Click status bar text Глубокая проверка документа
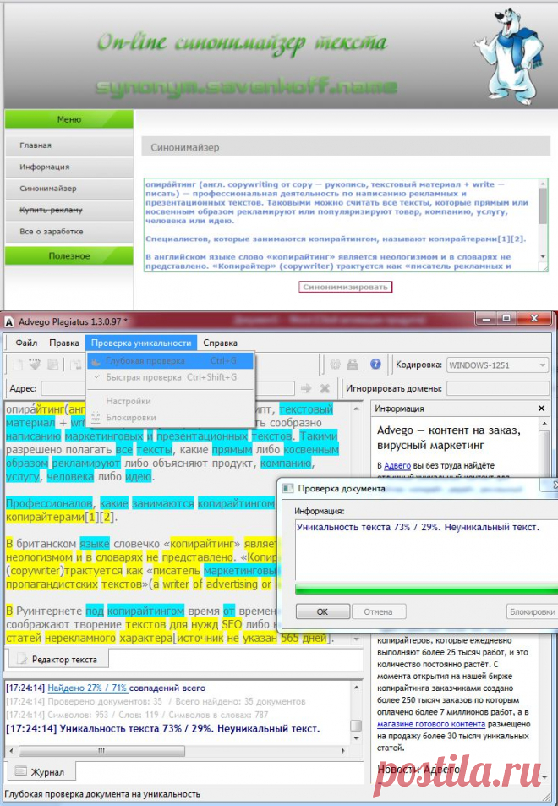558x806 pixels. pos(102,794)
